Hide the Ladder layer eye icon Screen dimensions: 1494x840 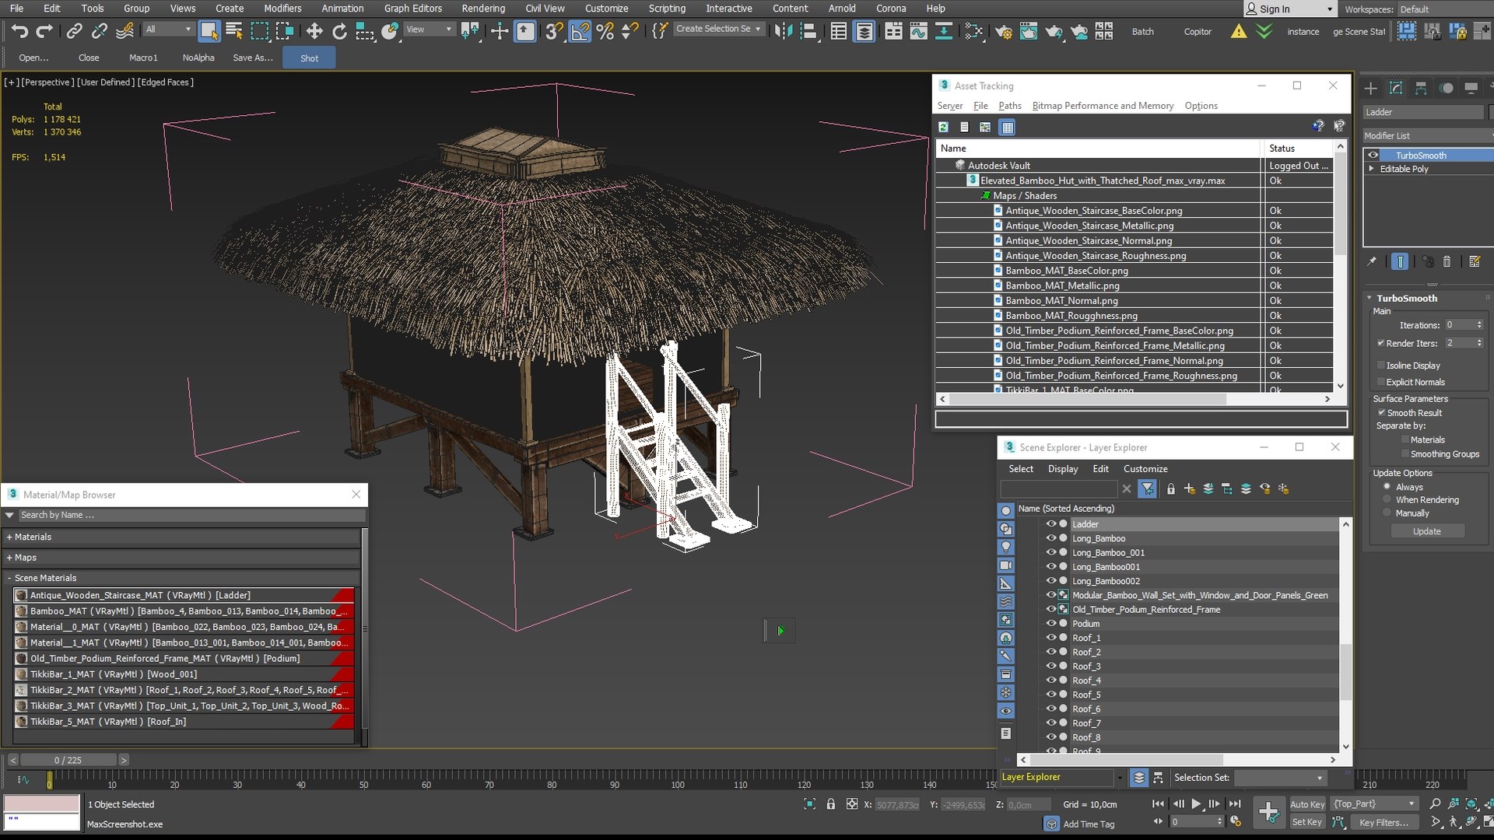point(1050,523)
